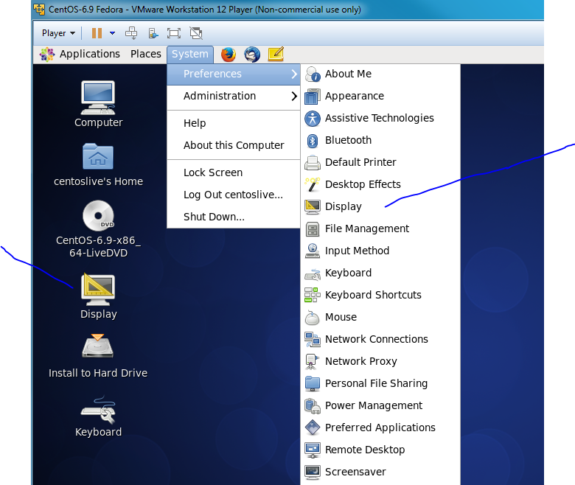Open Bluetooth preferences

coord(380,140)
